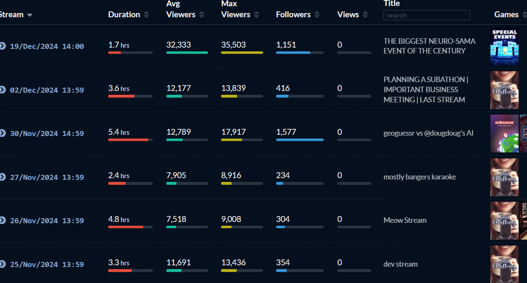Sort by Avg Viewers sort icon

click(x=202, y=15)
